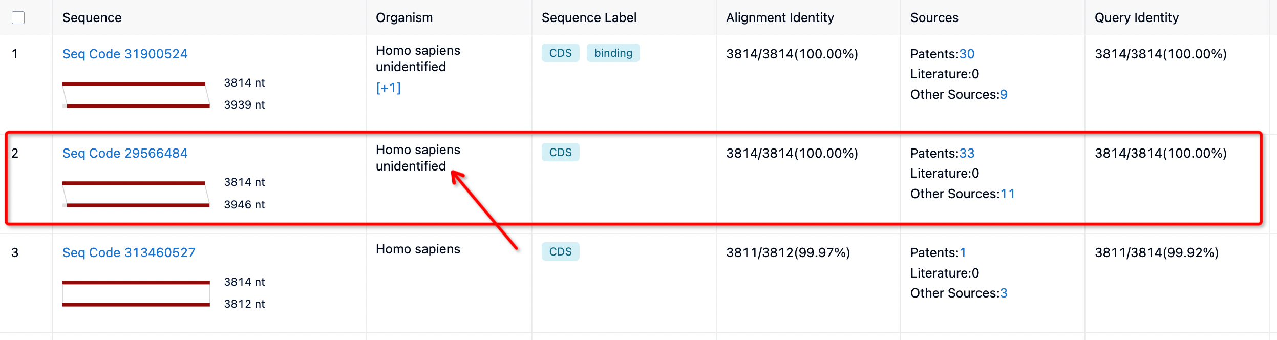Click CDS tag in first row

560,53
